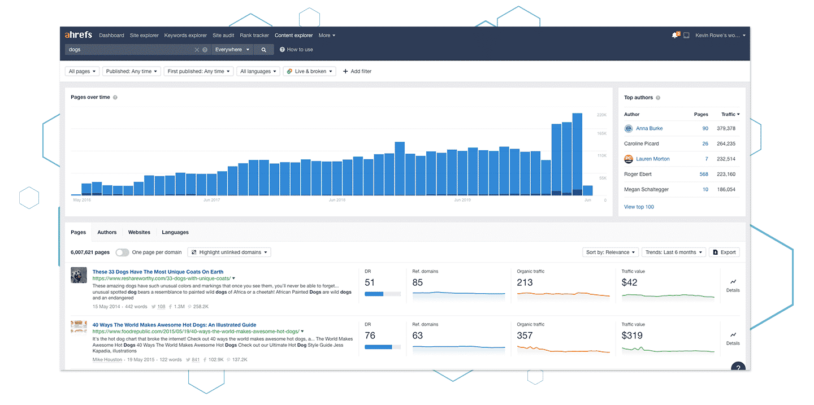Click the monitor icon in header
Viewport: 814px width, 405px height.
click(x=686, y=35)
